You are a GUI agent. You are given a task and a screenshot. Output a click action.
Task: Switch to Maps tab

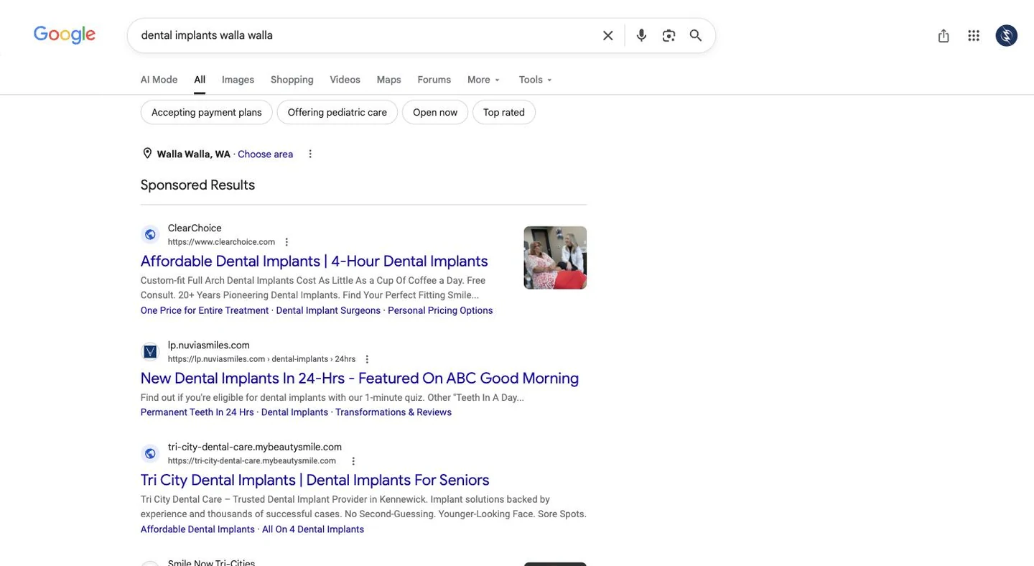pos(388,80)
